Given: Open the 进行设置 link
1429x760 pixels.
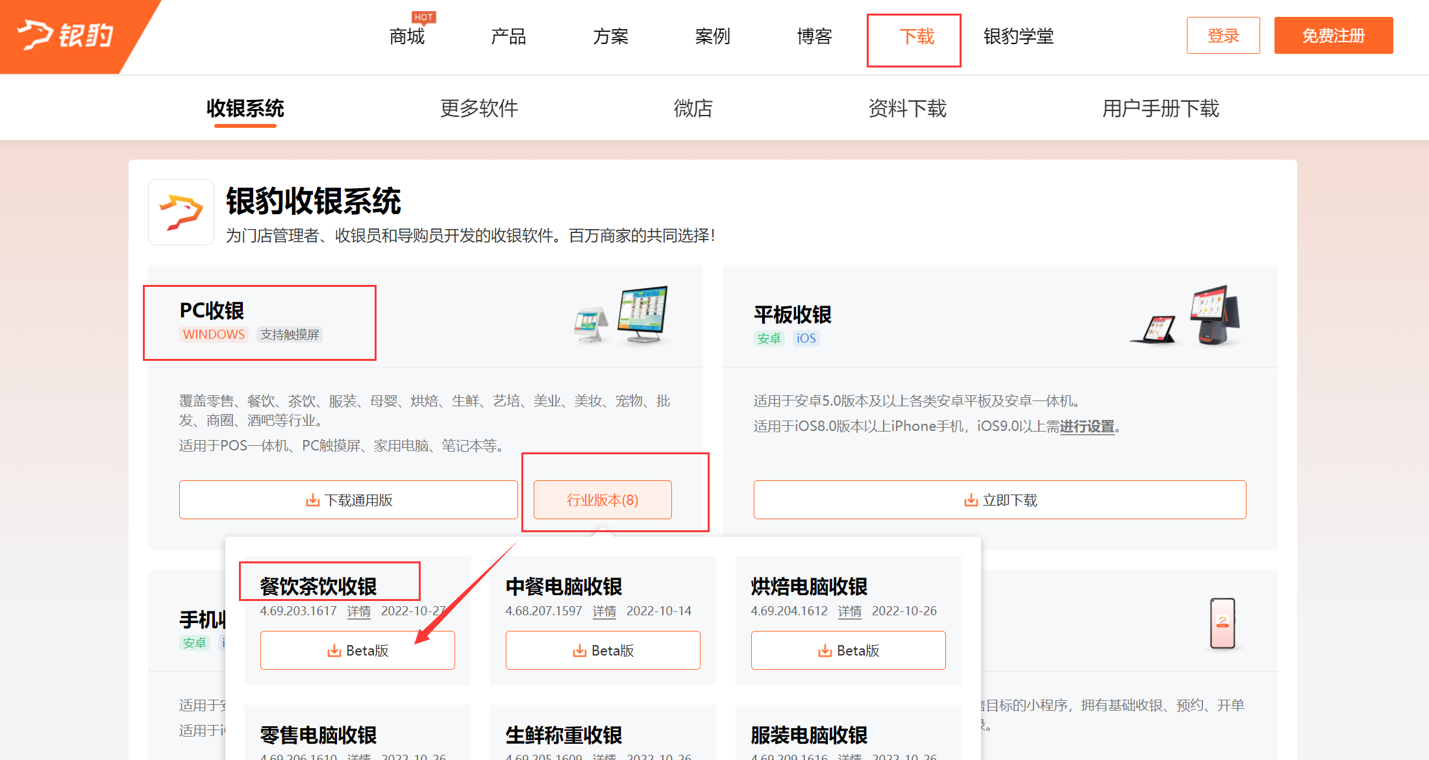Looking at the screenshot, I should [1087, 426].
